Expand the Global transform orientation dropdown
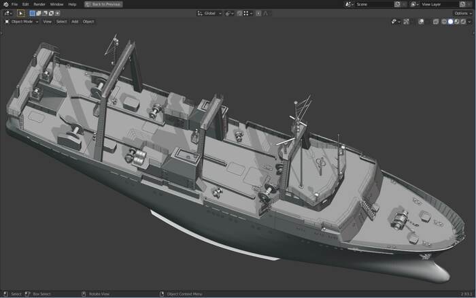 (209, 13)
